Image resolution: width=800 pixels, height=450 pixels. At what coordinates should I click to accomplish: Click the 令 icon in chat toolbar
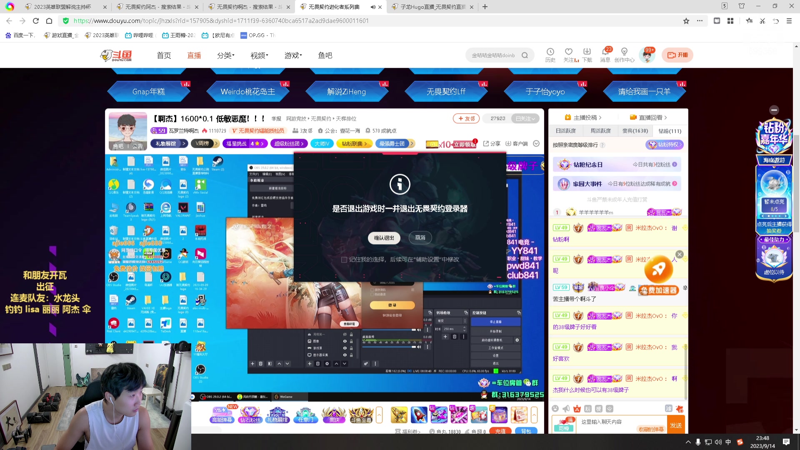[x=610, y=409]
